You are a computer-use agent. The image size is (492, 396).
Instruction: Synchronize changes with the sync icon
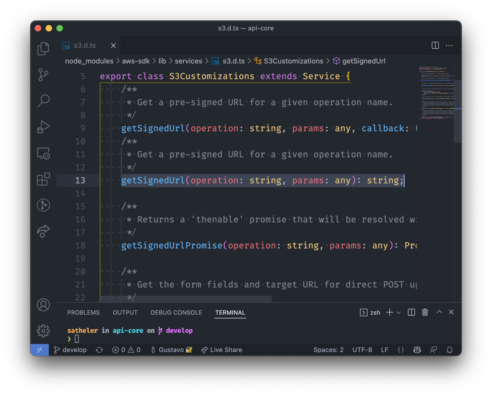[99, 350]
